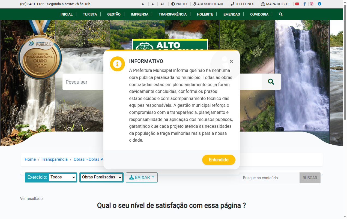Reset font size with A
This screenshot has height=219, width=347.
pyautogui.click(x=153, y=4)
